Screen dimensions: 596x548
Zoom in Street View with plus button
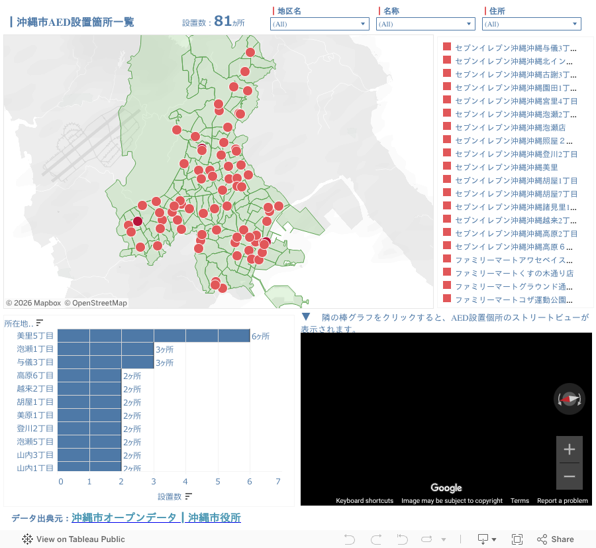click(x=569, y=450)
